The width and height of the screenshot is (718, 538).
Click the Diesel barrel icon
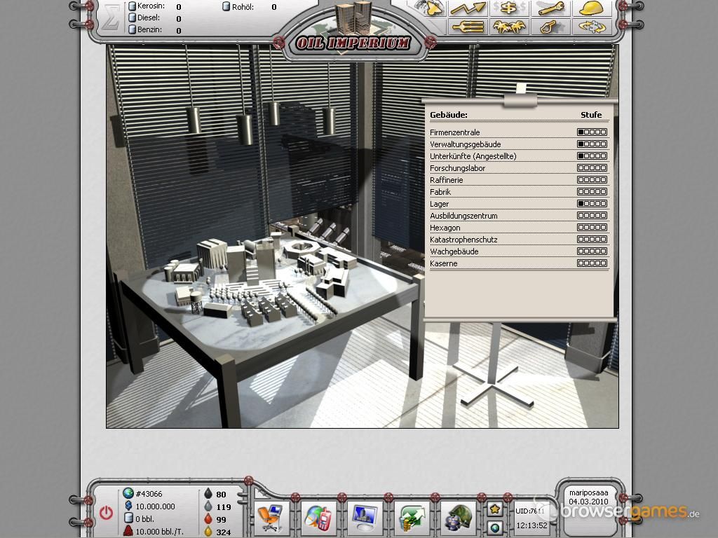point(132,18)
